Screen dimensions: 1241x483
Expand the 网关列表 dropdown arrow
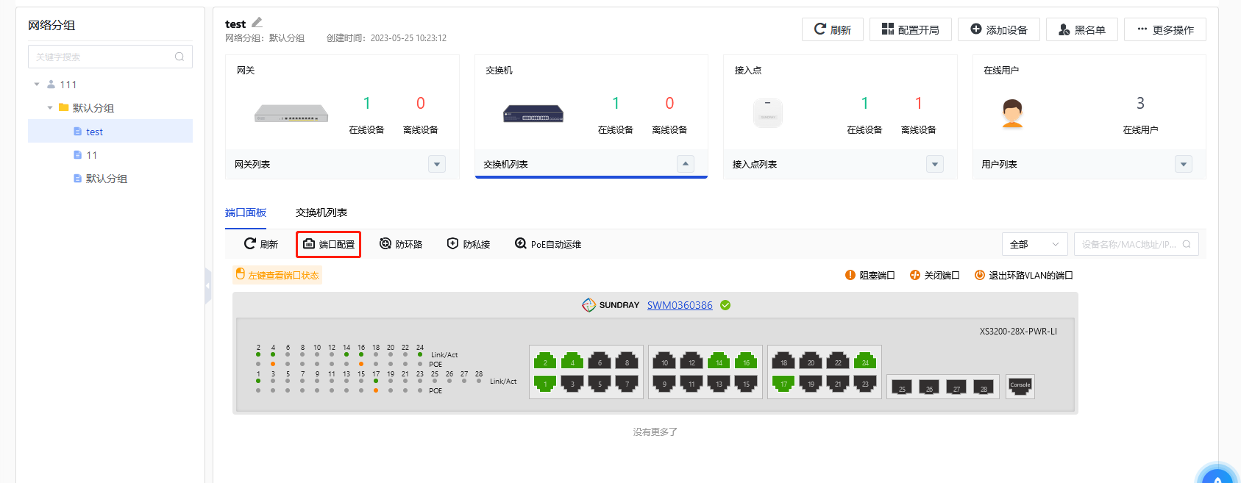pos(437,165)
